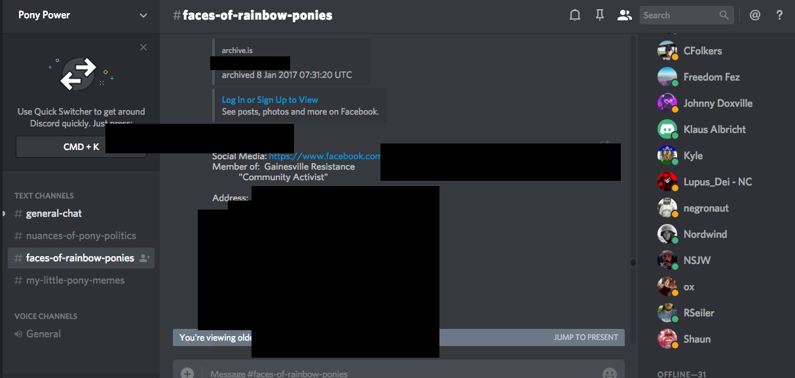
Task: Click the chat scrollbar handle
Action: (x=633, y=263)
